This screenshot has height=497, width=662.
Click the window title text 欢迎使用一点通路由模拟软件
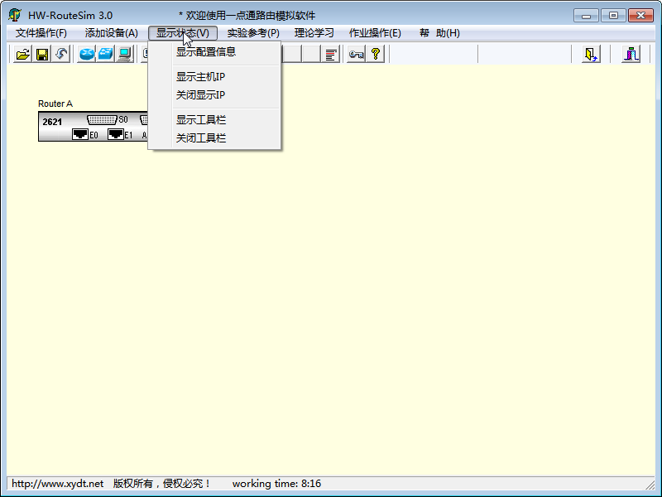(251, 16)
